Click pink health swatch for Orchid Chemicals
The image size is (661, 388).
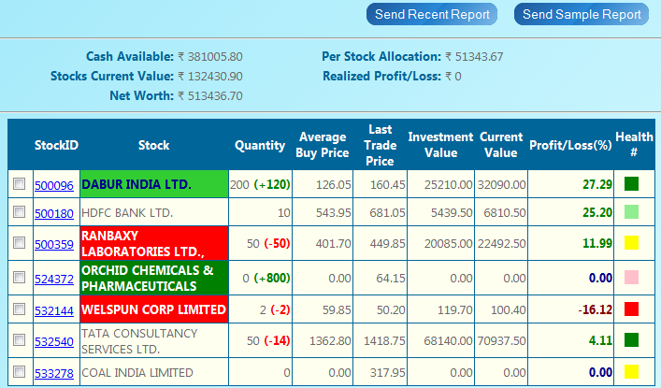(631, 277)
